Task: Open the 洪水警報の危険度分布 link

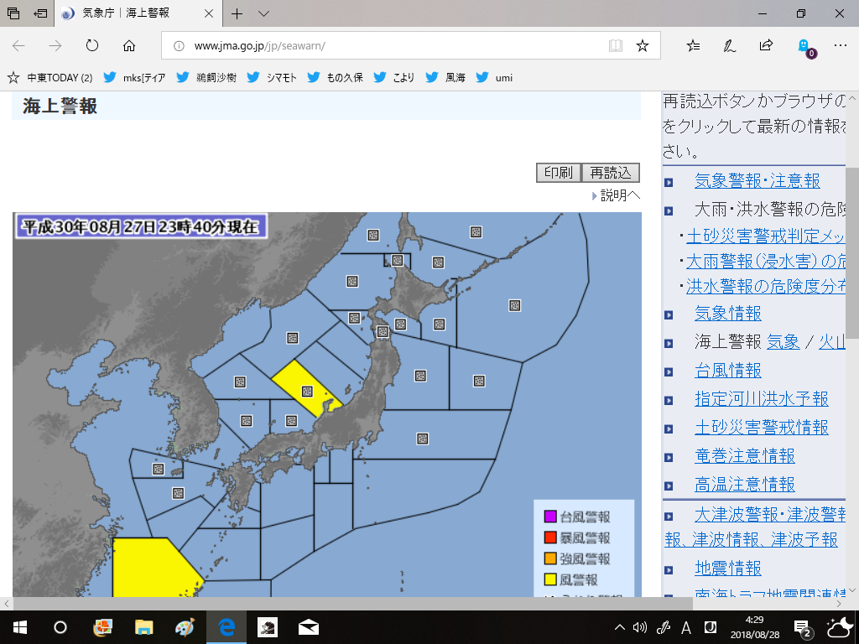Action: pos(766,286)
